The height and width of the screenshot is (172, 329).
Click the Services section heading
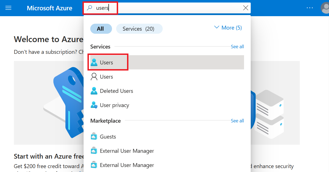100,47
